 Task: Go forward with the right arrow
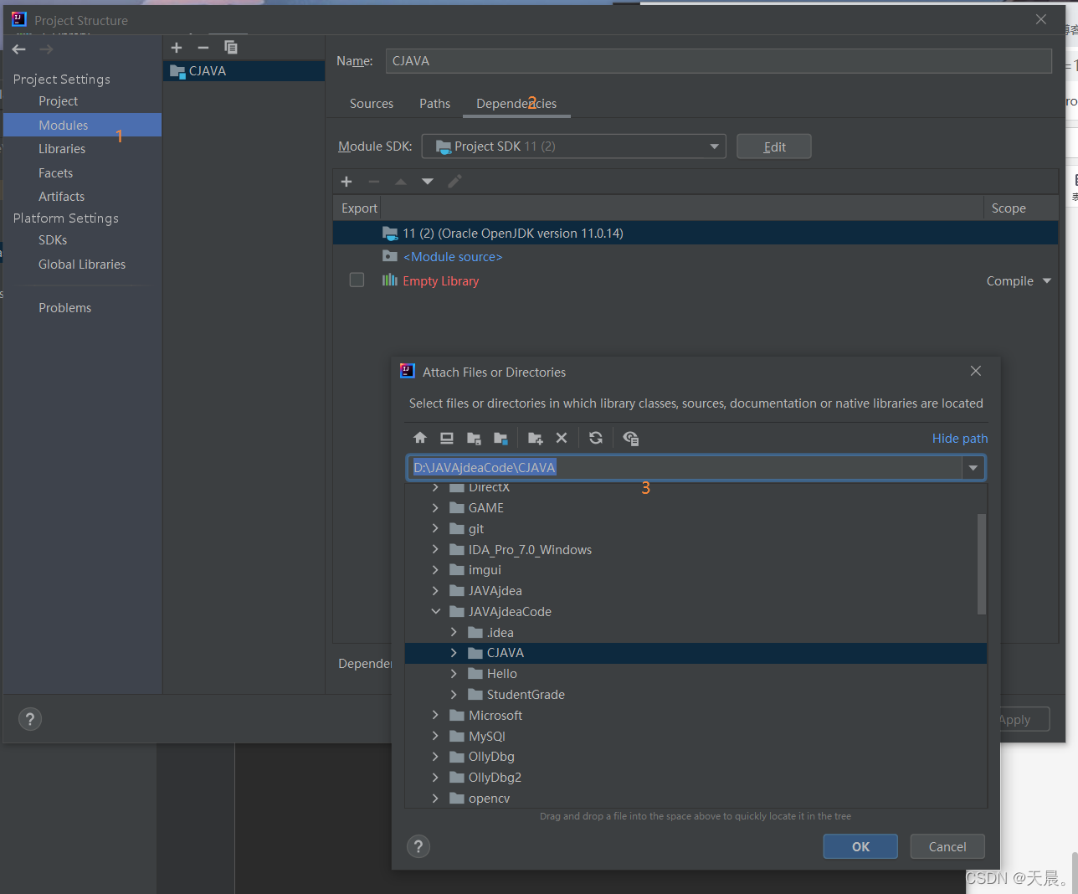tap(46, 49)
